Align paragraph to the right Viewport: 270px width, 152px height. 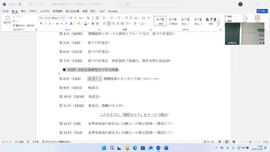pos(113,24)
